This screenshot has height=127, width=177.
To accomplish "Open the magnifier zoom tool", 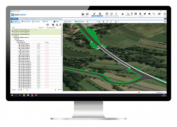I will coord(154,14).
